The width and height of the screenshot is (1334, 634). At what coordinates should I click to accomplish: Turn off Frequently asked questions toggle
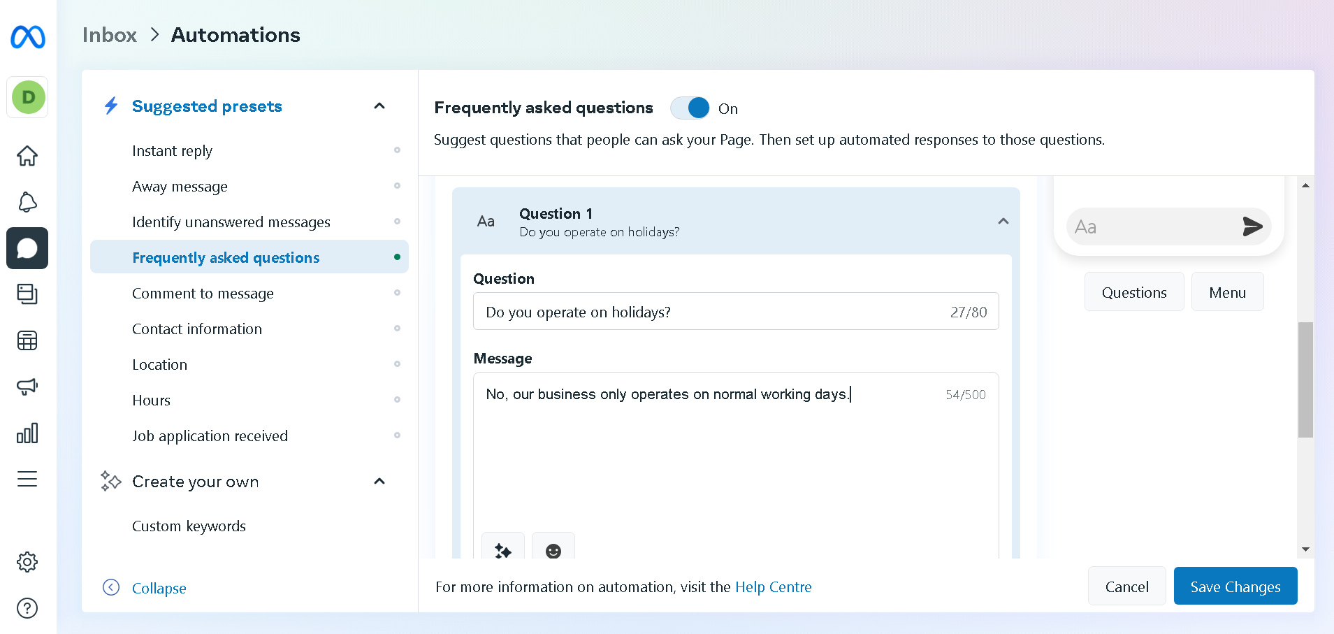pos(690,108)
